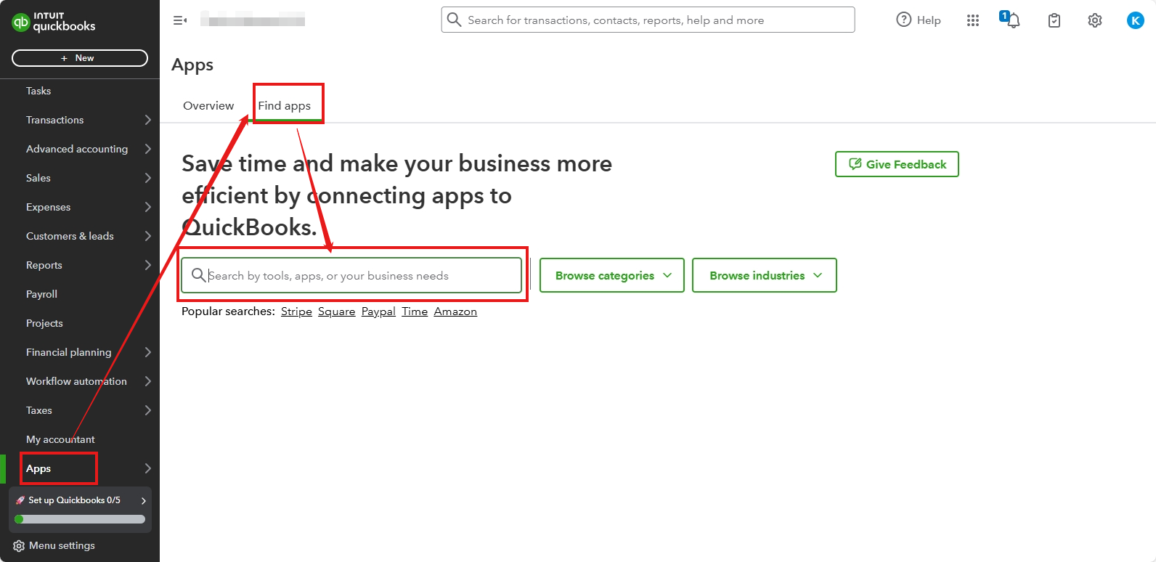Select the Find apps tab
This screenshot has width=1156, height=562.
click(x=285, y=105)
